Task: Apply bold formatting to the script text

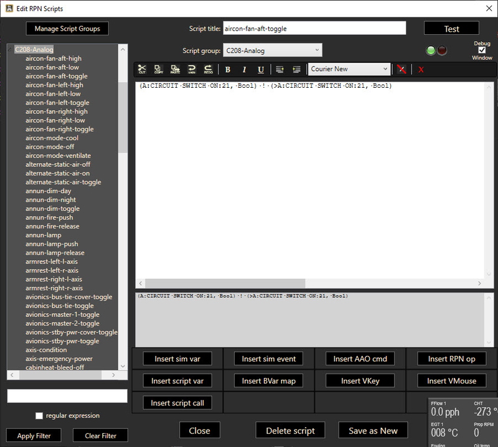Action: point(227,69)
